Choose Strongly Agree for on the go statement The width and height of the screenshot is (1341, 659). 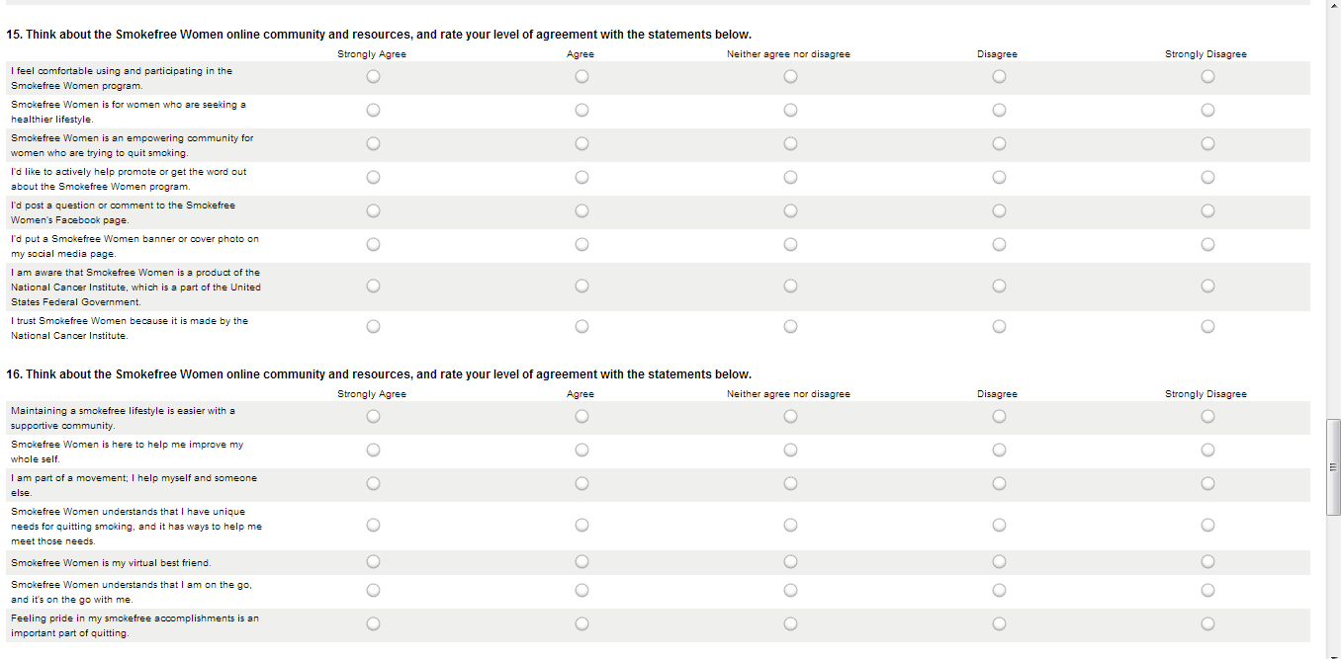tap(373, 591)
